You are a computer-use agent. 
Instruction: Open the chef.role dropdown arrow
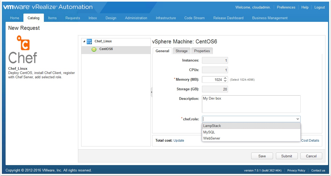pos(298,119)
